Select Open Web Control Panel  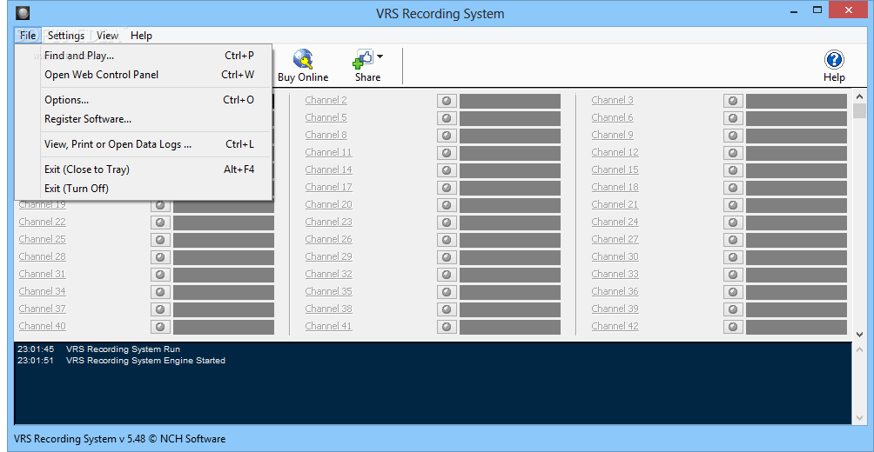point(144,75)
